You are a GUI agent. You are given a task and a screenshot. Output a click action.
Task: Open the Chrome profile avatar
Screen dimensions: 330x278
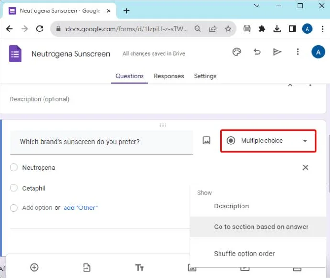(307, 29)
